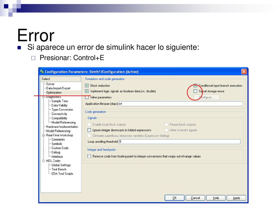Open Model Referencing under Diagnostics
This screenshot has width=278, height=209.
coord(64,122)
